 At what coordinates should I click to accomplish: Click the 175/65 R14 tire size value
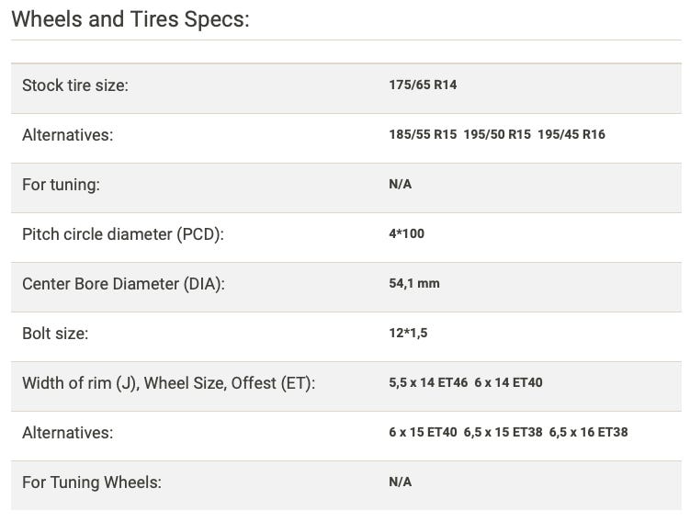click(423, 85)
